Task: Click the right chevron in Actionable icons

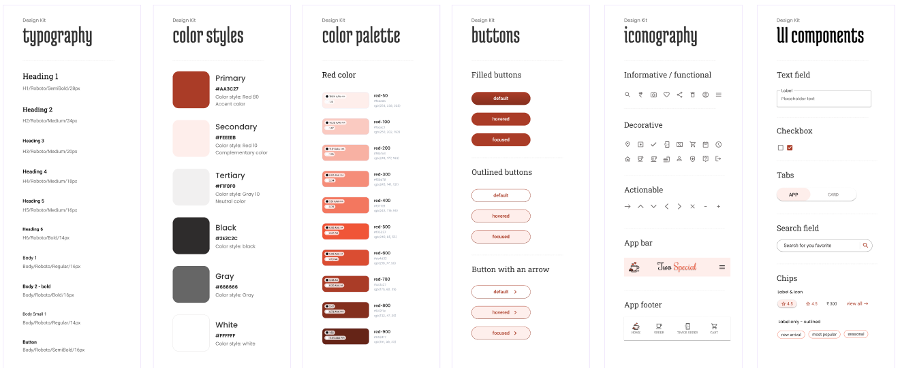Action: (x=679, y=206)
